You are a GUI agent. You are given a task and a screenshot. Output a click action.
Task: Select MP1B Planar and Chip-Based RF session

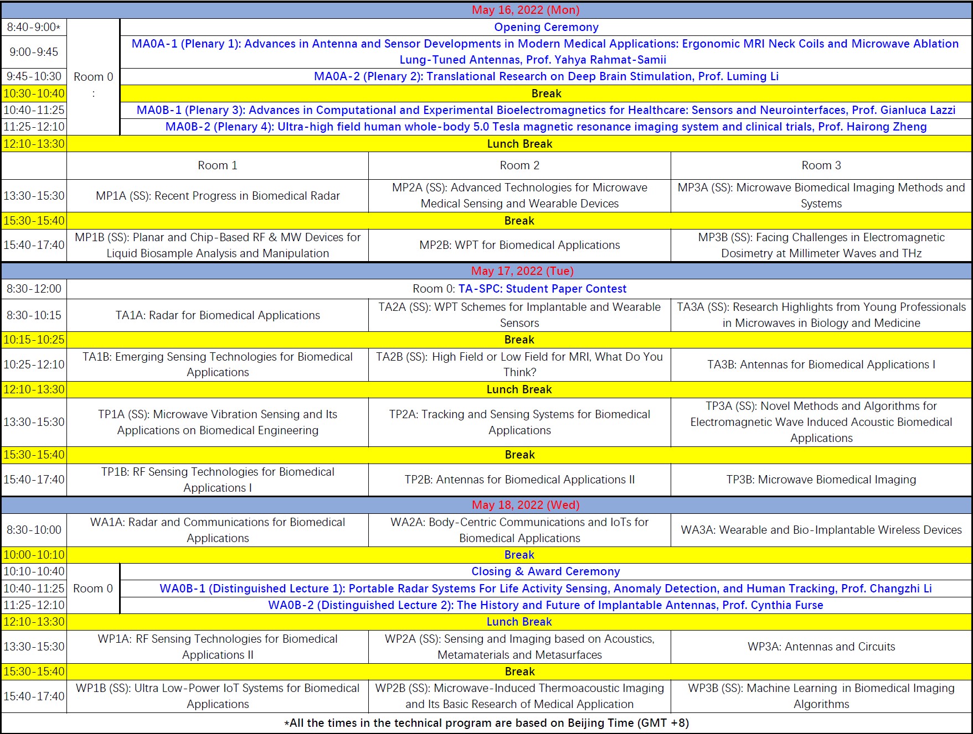(x=218, y=245)
